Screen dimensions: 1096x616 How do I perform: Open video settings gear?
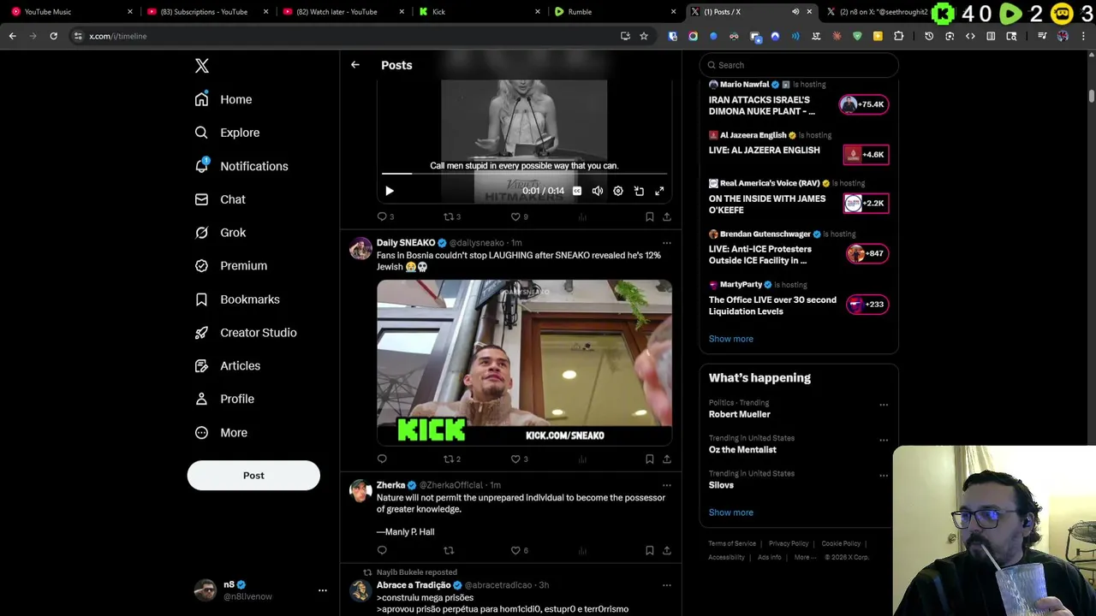click(x=618, y=191)
